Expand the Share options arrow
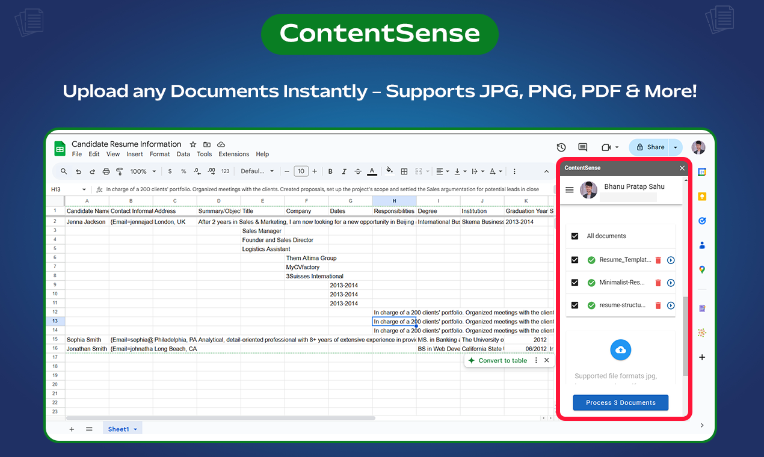Image resolution: width=764 pixels, height=457 pixels. click(675, 147)
